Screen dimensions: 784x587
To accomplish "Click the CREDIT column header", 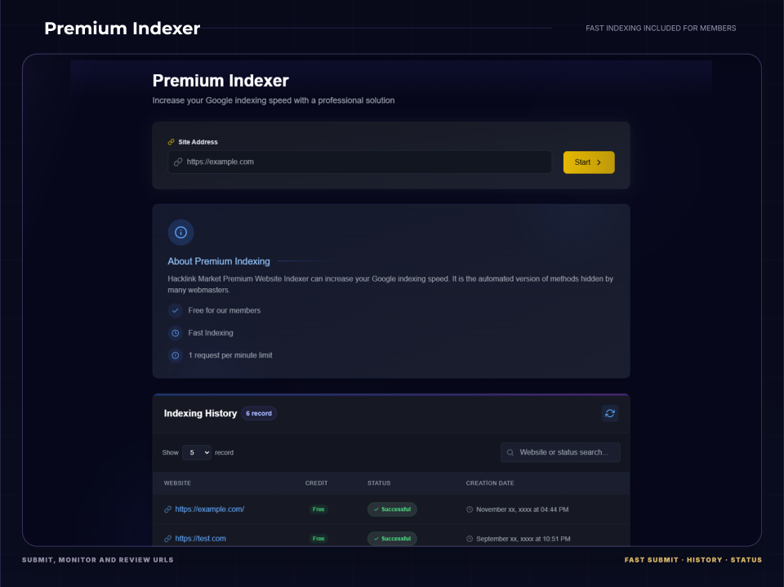I will click(317, 483).
